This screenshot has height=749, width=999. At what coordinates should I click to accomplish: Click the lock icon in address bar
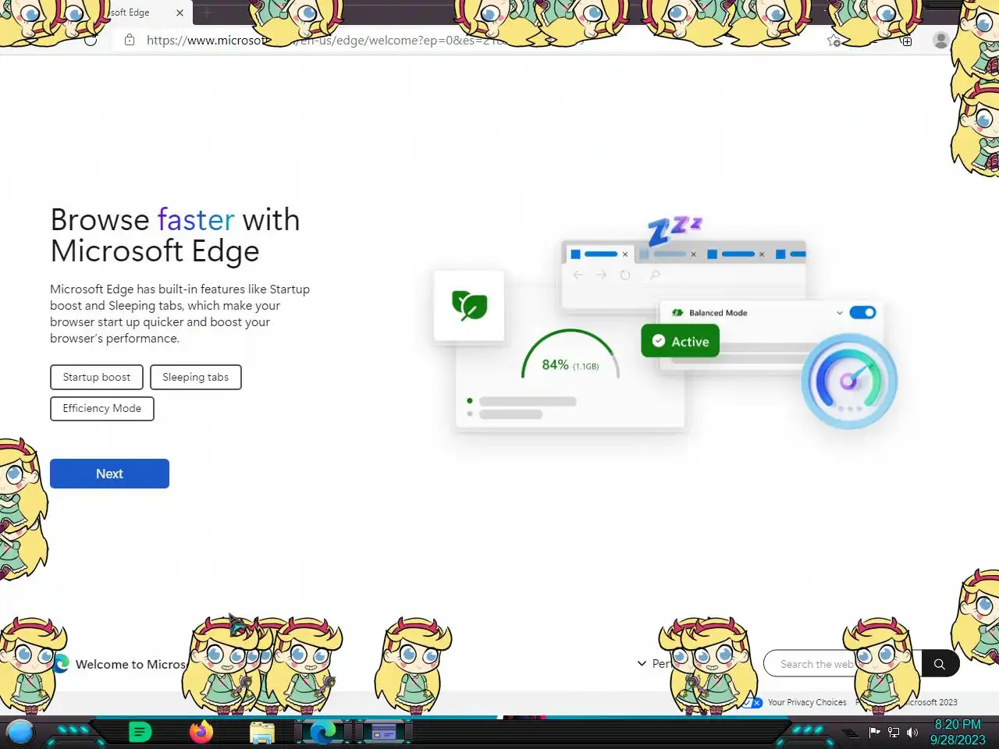[x=130, y=40]
